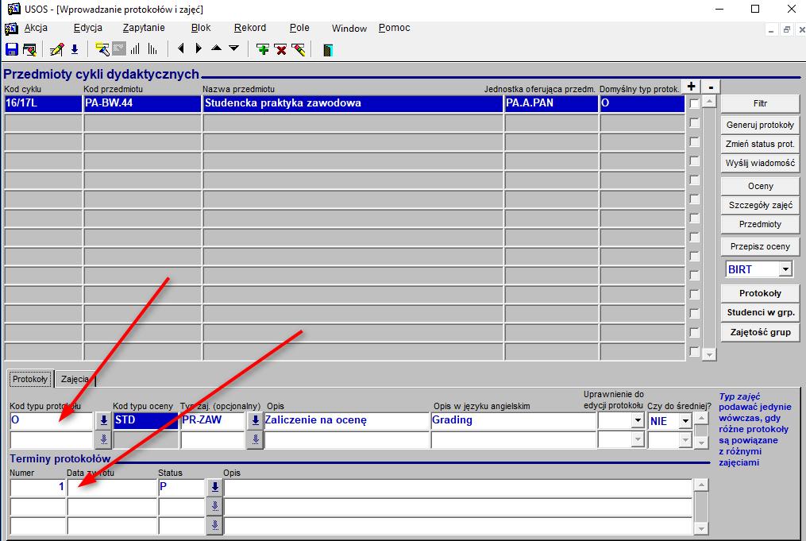Click the Opis field Zaliczenie na ocenę

click(x=346, y=420)
